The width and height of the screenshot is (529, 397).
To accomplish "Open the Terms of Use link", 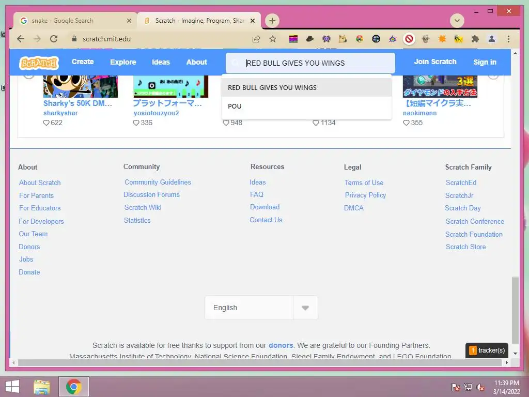I will [364, 182].
